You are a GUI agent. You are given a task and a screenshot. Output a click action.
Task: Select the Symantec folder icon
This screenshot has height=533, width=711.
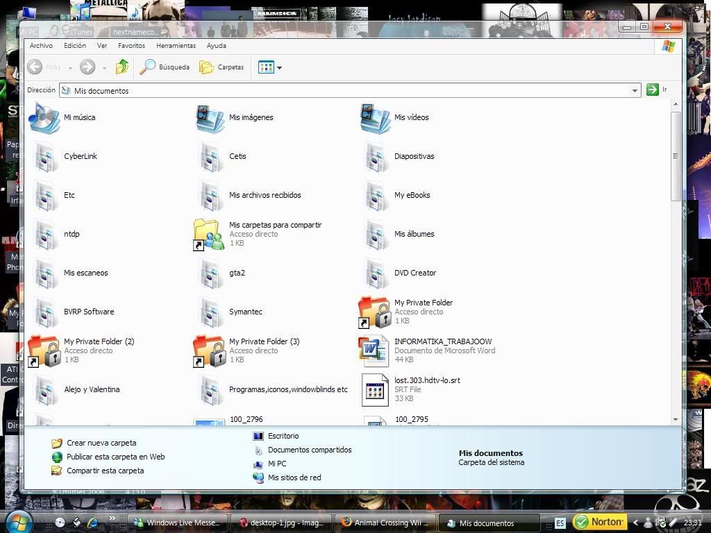point(211,313)
